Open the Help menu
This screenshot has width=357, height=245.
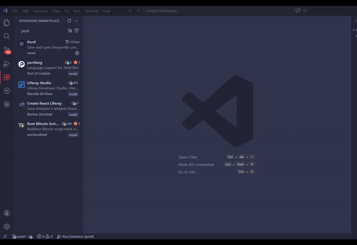point(107,11)
